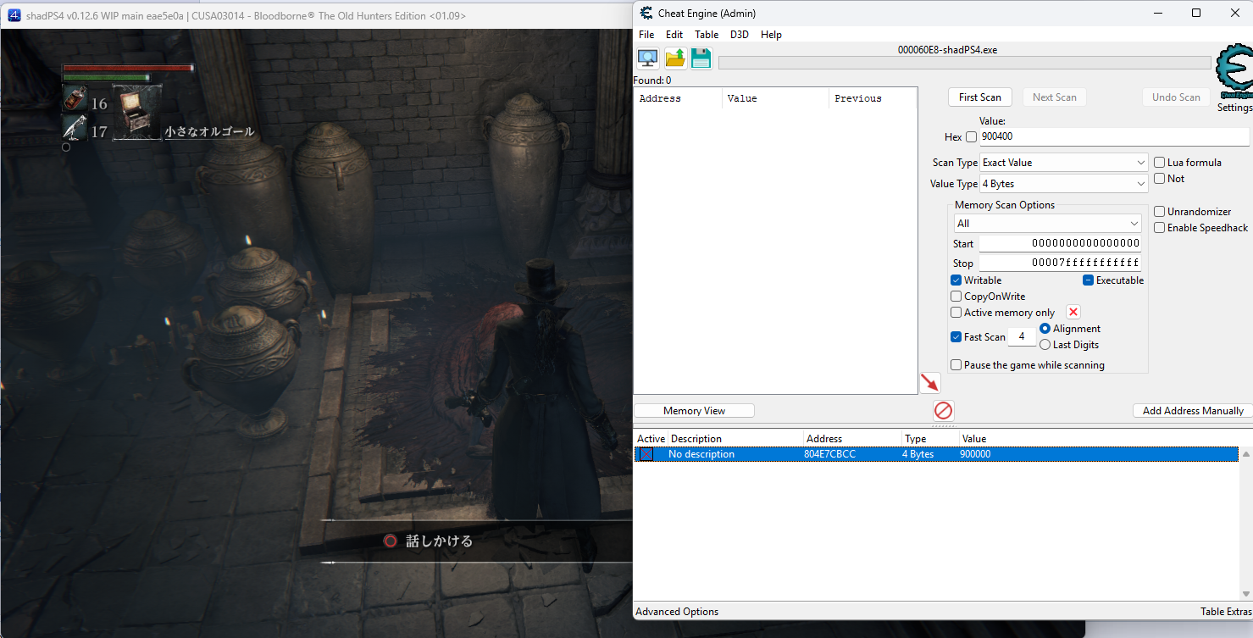Click Add Address Manually
This screenshot has width=1253, height=638.
[1193, 411]
